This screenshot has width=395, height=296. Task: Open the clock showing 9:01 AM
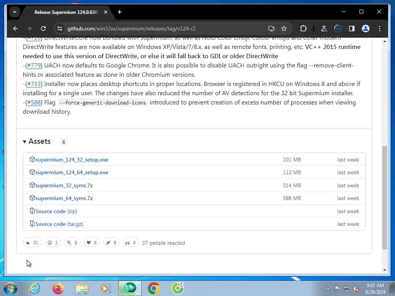click(375, 289)
